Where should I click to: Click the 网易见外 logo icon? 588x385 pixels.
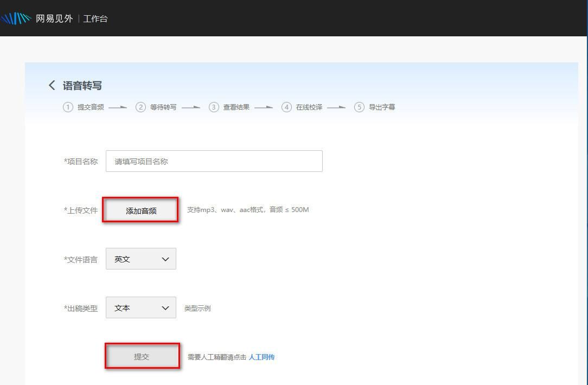tap(15, 18)
